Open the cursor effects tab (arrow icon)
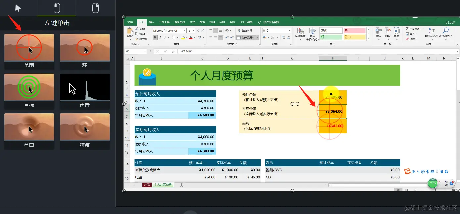The height and width of the screenshot is (214, 460). (x=18, y=8)
